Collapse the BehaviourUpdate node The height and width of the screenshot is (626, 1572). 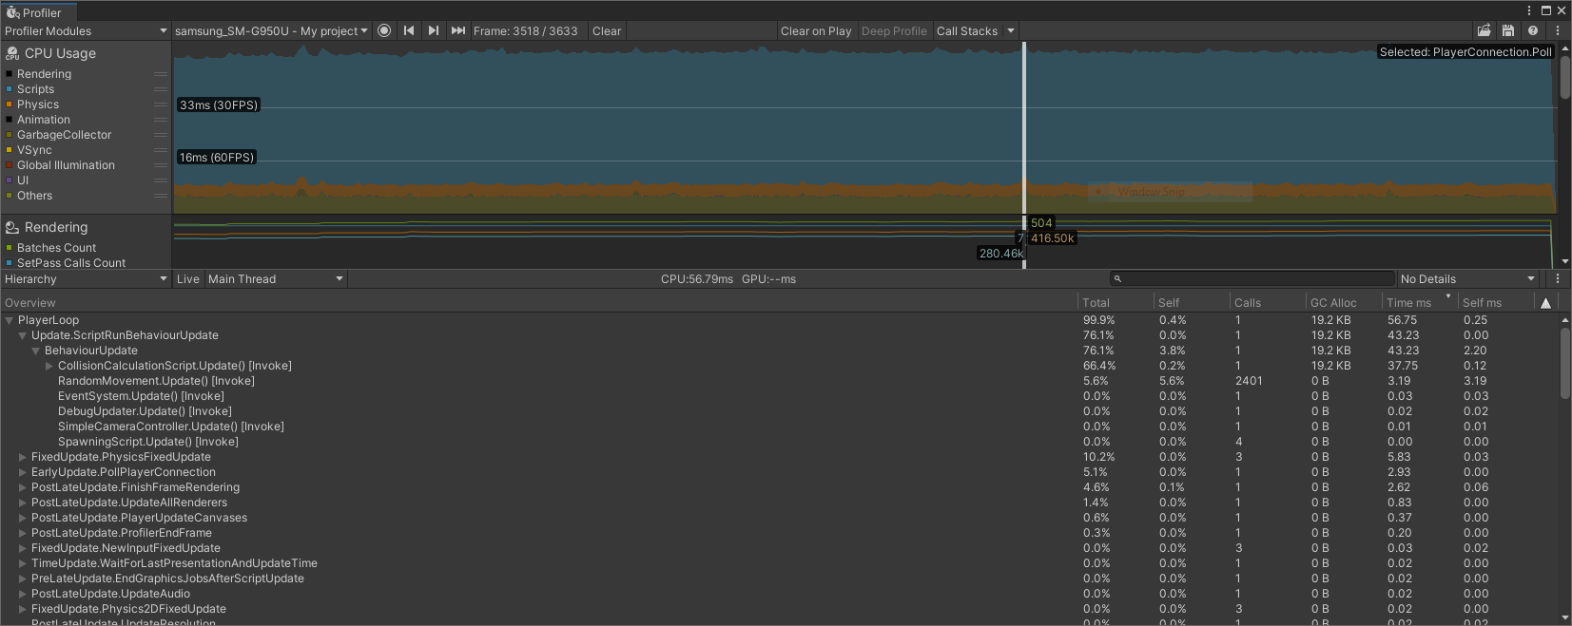click(36, 351)
